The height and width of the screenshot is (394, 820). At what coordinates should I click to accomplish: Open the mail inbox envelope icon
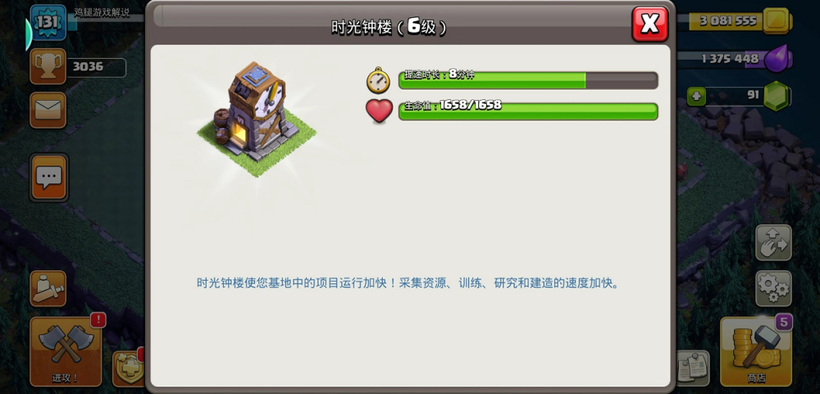(x=48, y=110)
